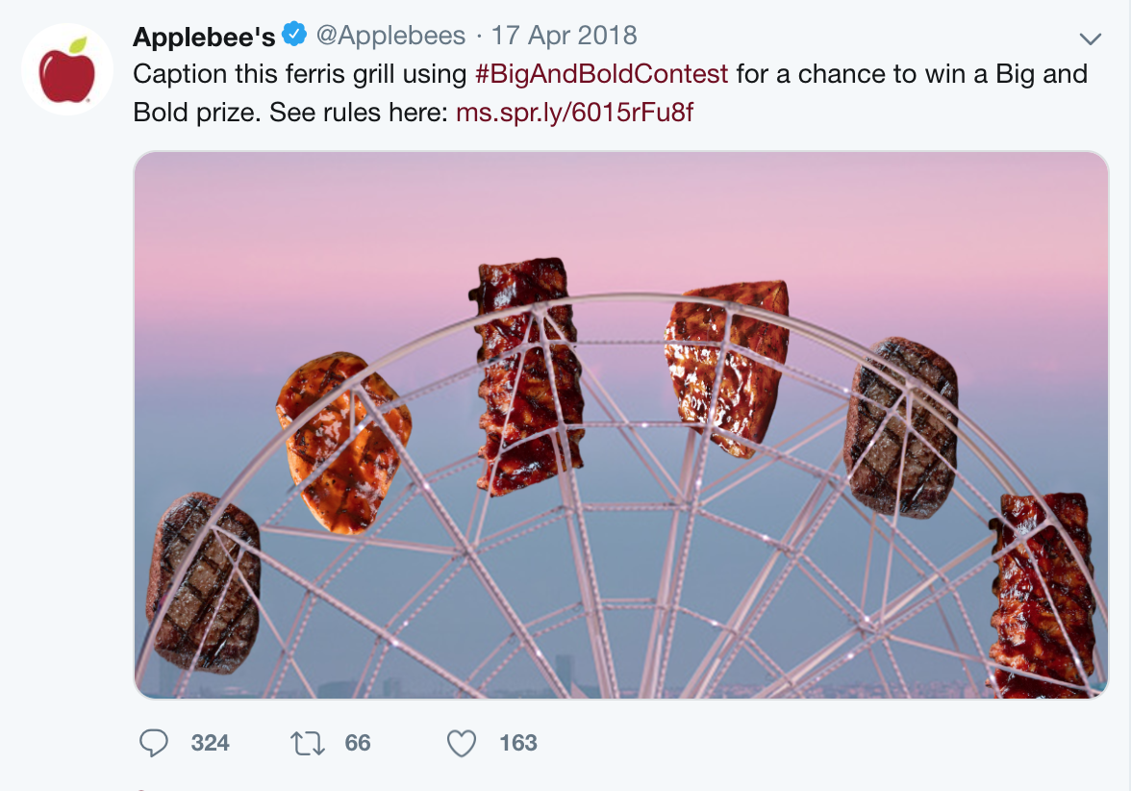Open the Applebee's apple logo avatar

[x=67, y=69]
